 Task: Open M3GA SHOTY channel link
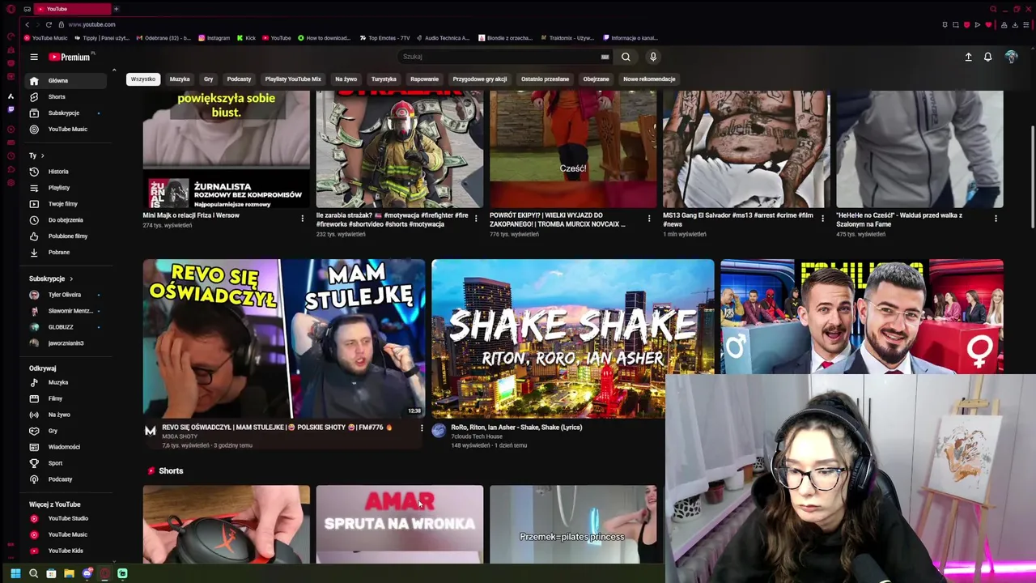click(x=180, y=436)
